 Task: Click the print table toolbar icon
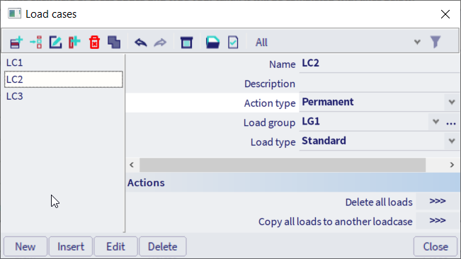[186, 42]
